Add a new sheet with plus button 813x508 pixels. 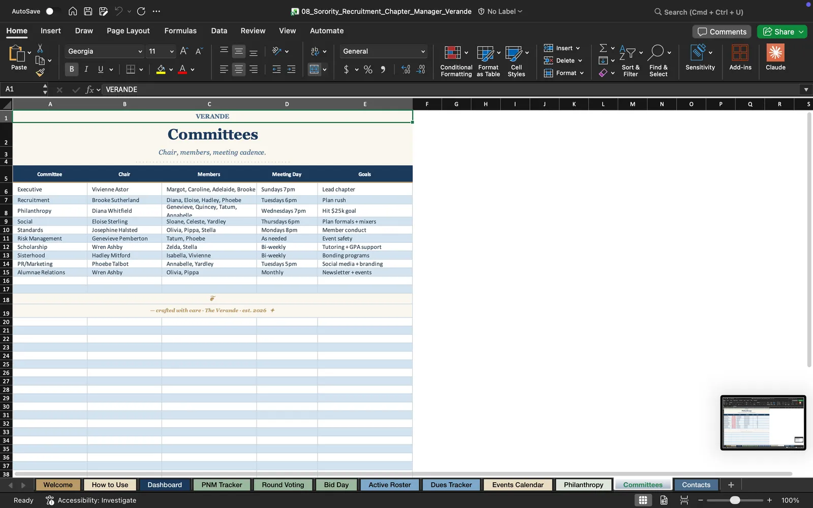click(x=731, y=485)
